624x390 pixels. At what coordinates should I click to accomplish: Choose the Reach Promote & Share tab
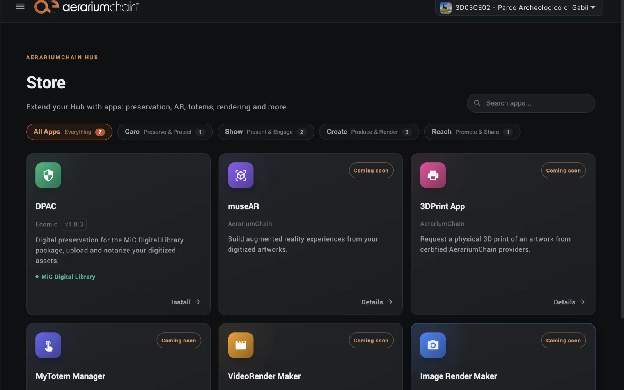tap(472, 132)
